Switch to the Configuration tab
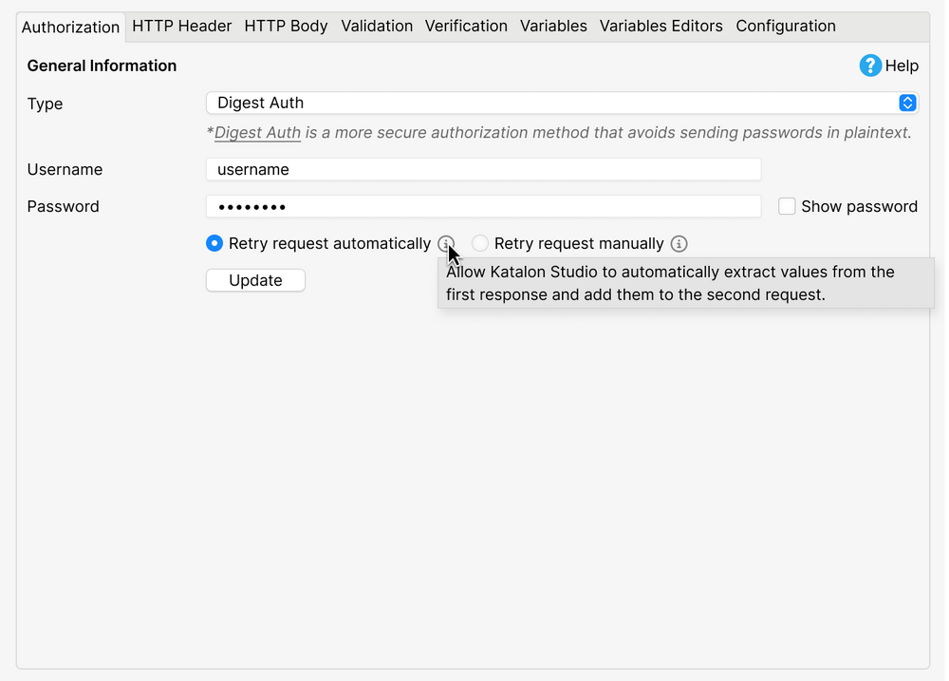This screenshot has width=949, height=681. click(786, 26)
